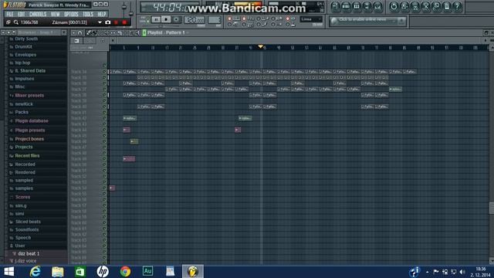Screen dimensions: 494x278
Task: Open the project info shortcut icon
Action: 447,6
